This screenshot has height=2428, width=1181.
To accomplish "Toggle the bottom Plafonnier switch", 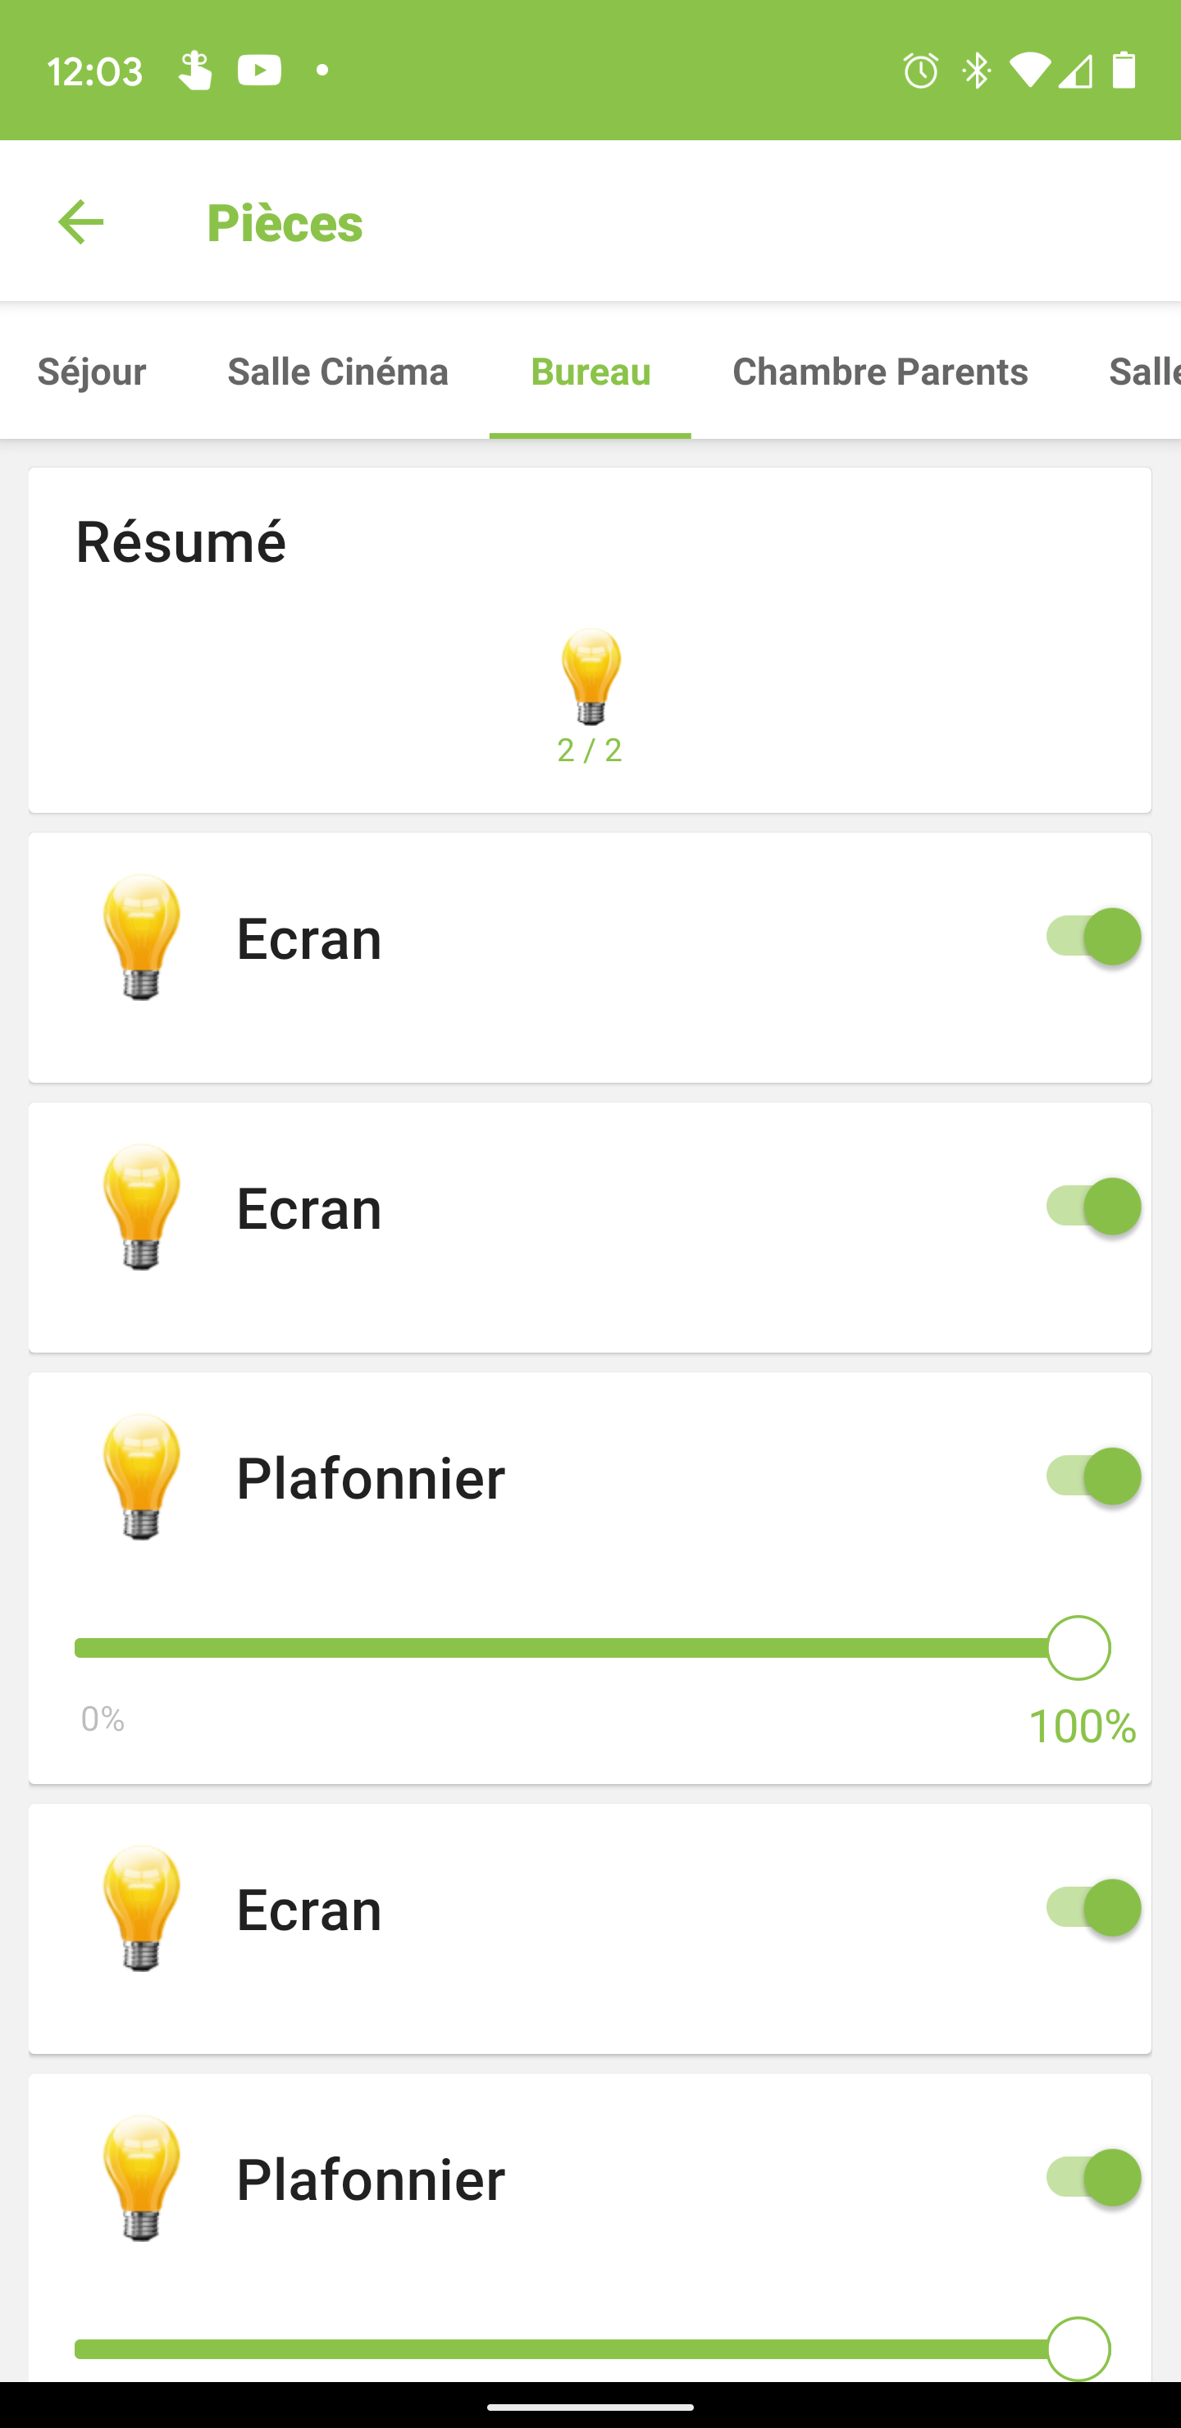I will (x=1092, y=2177).
